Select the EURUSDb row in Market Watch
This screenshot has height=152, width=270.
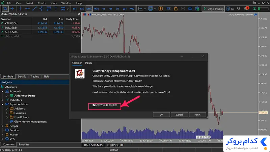pyautogui.click(x=40, y=28)
